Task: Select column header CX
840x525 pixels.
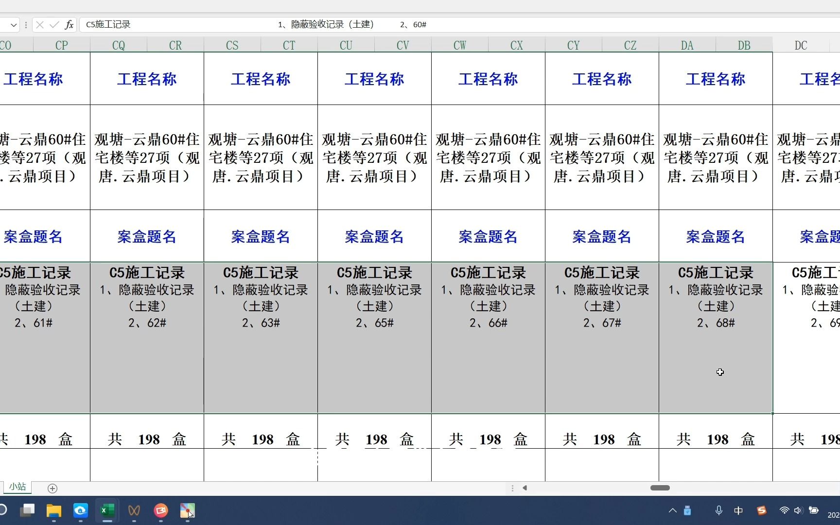Action: 517,45
